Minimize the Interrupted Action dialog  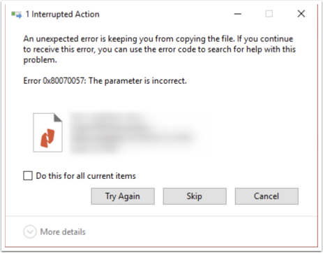238,14
